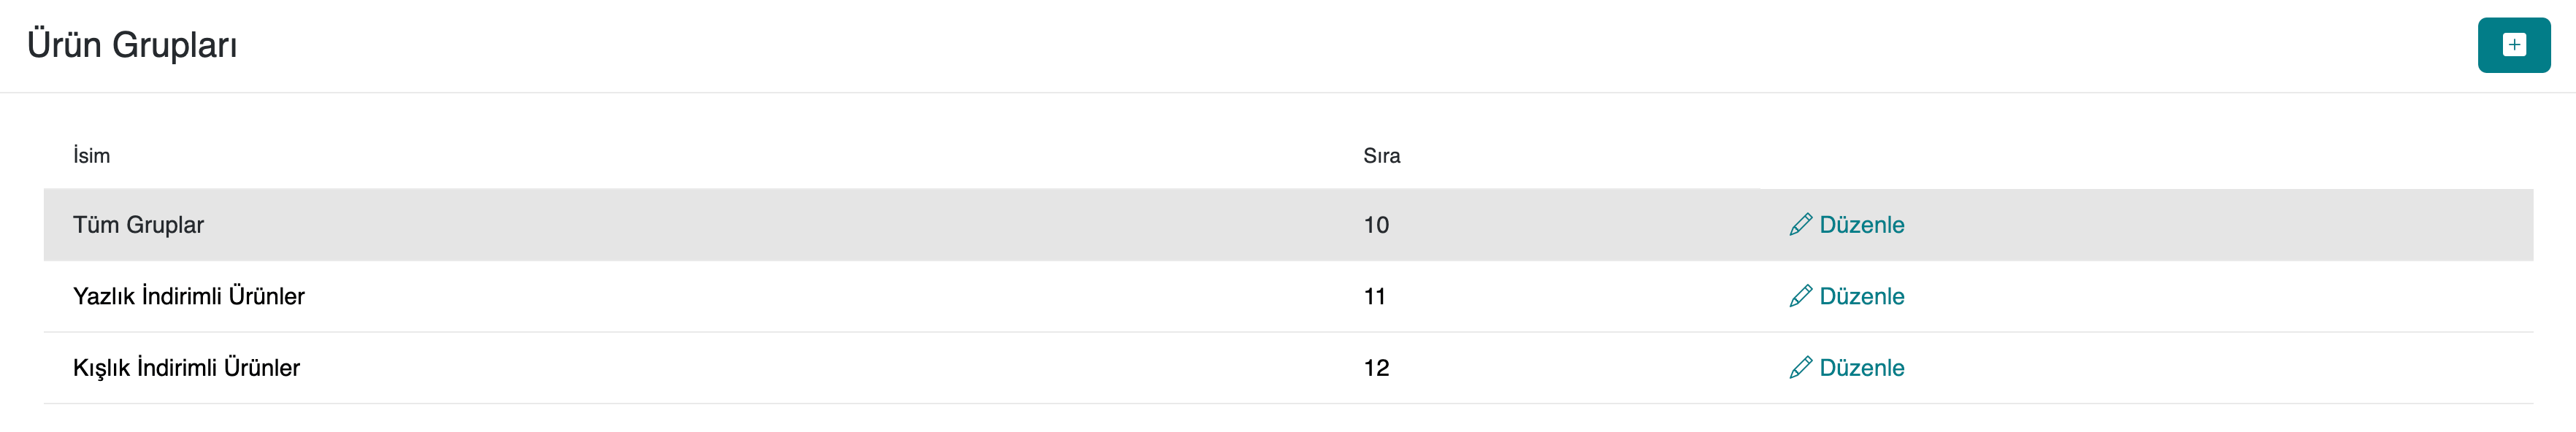Click the letter İ in the İsim header
Image resolution: width=2576 pixels, height=432 pixels.
click(x=76, y=156)
